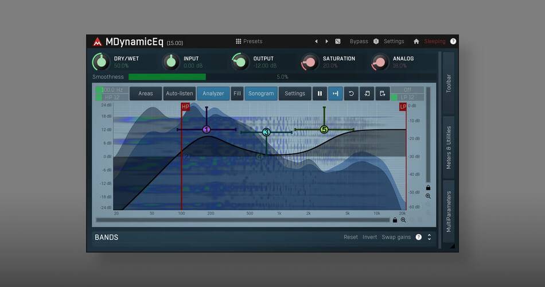
Task: Toggle the Analyzer display
Action: [x=213, y=94]
